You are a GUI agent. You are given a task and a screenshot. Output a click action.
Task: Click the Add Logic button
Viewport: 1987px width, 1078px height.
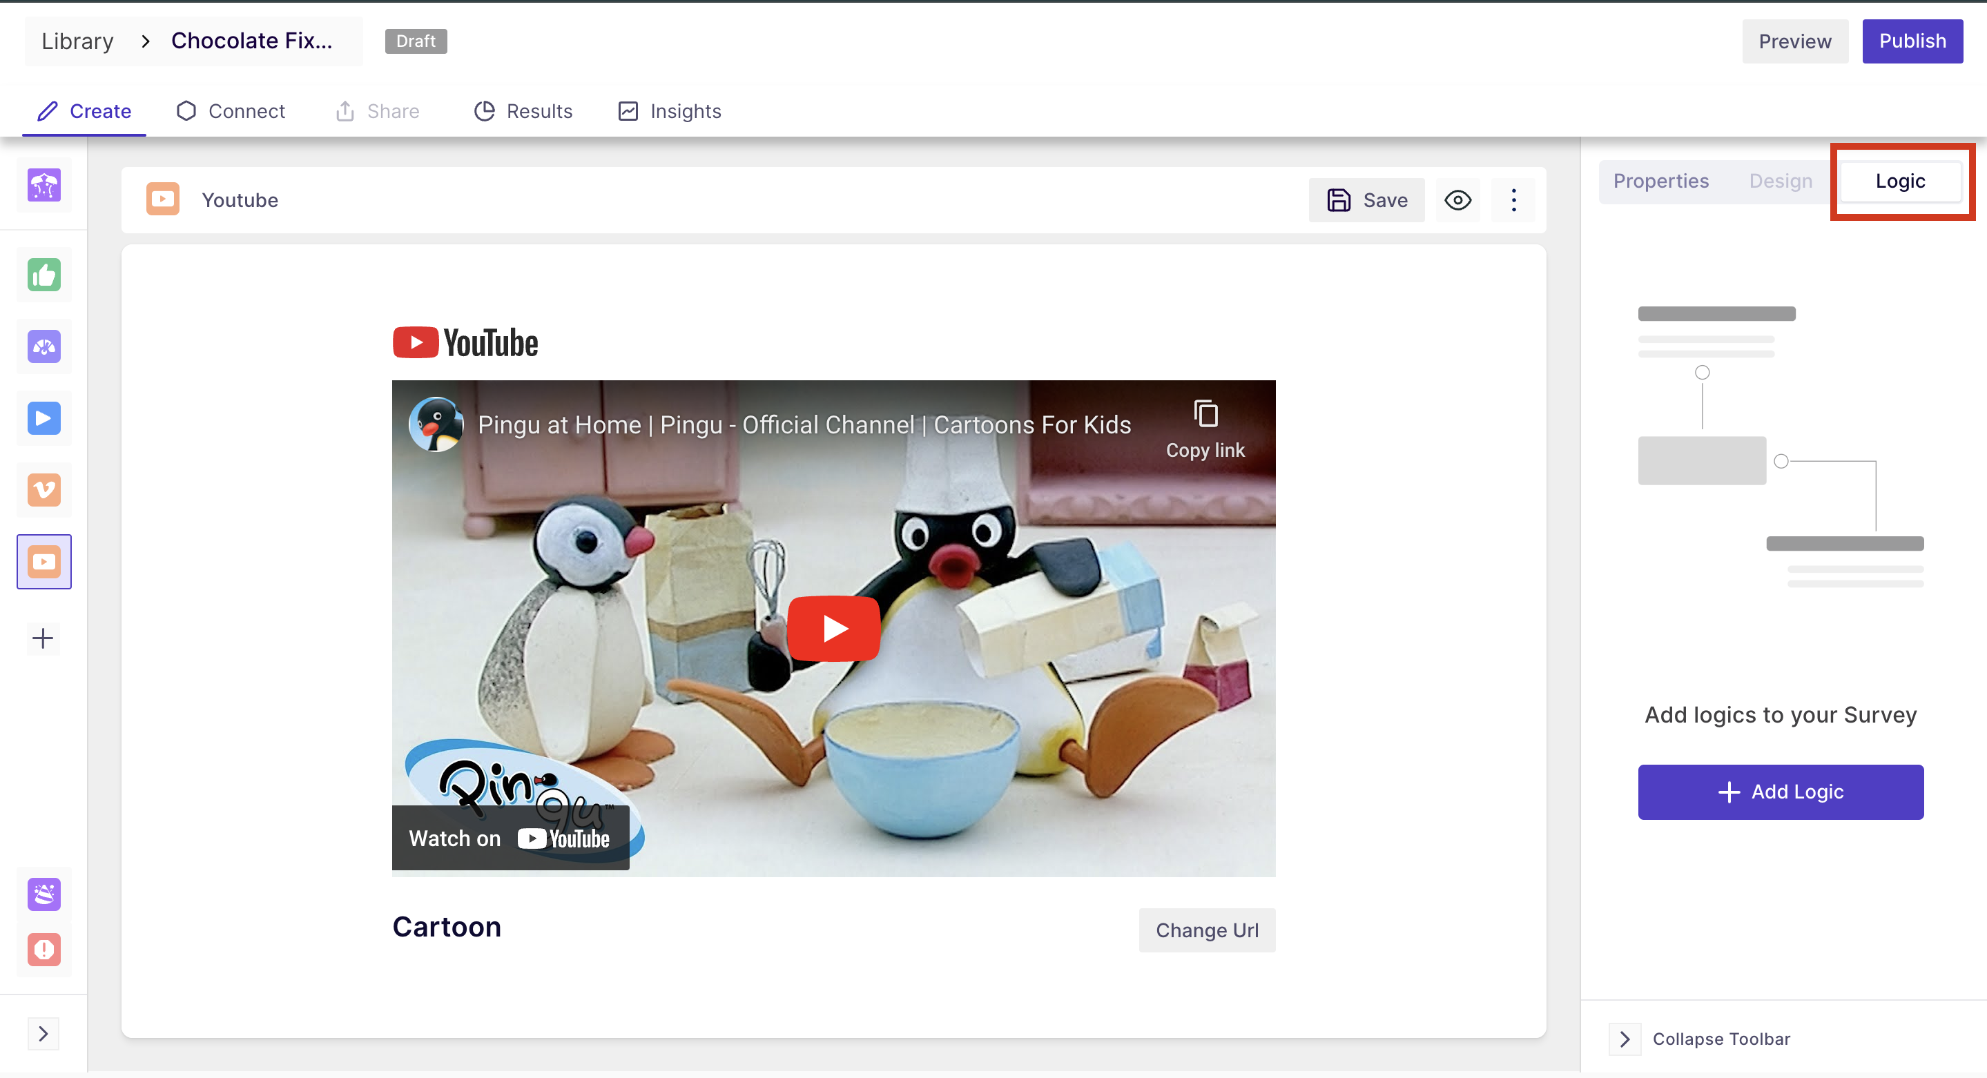[x=1781, y=792]
